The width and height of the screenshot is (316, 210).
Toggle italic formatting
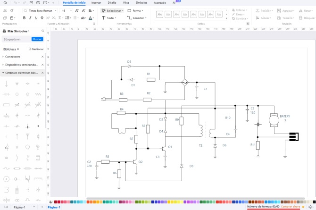30,18
